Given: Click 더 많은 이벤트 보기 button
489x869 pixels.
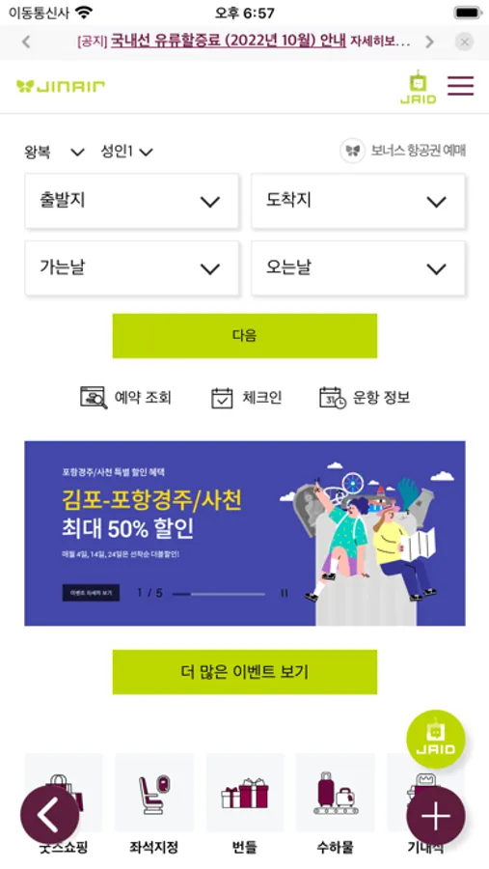Looking at the screenshot, I should (245, 672).
